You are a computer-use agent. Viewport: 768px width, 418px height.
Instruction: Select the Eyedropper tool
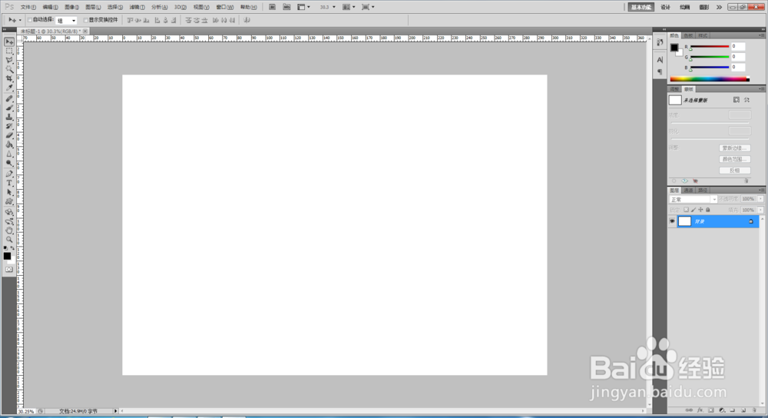9,88
